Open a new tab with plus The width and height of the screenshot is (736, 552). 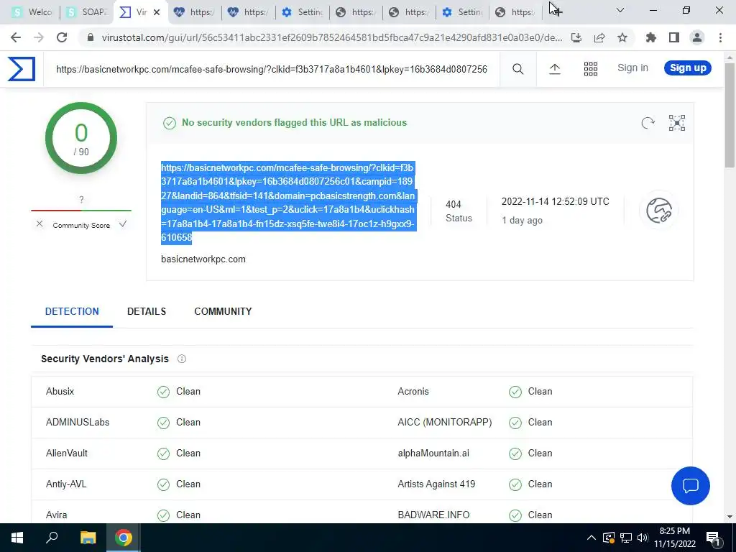click(557, 11)
